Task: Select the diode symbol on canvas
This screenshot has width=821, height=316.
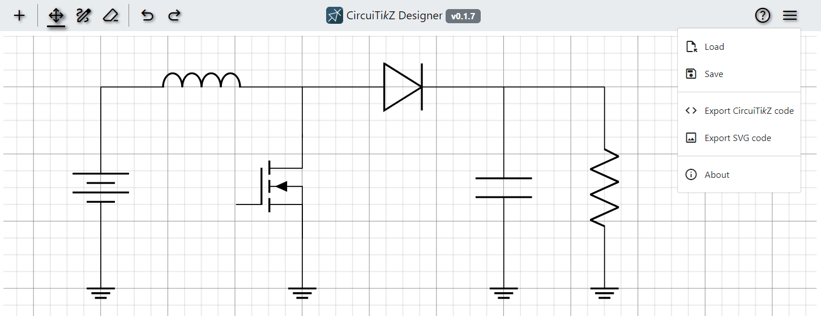Action: [x=403, y=87]
